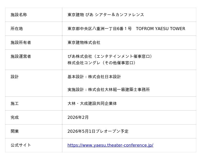Click the ぴあ株式会社 entertainment operator line
The width and height of the screenshot is (206, 160).
[x=110, y=56]
